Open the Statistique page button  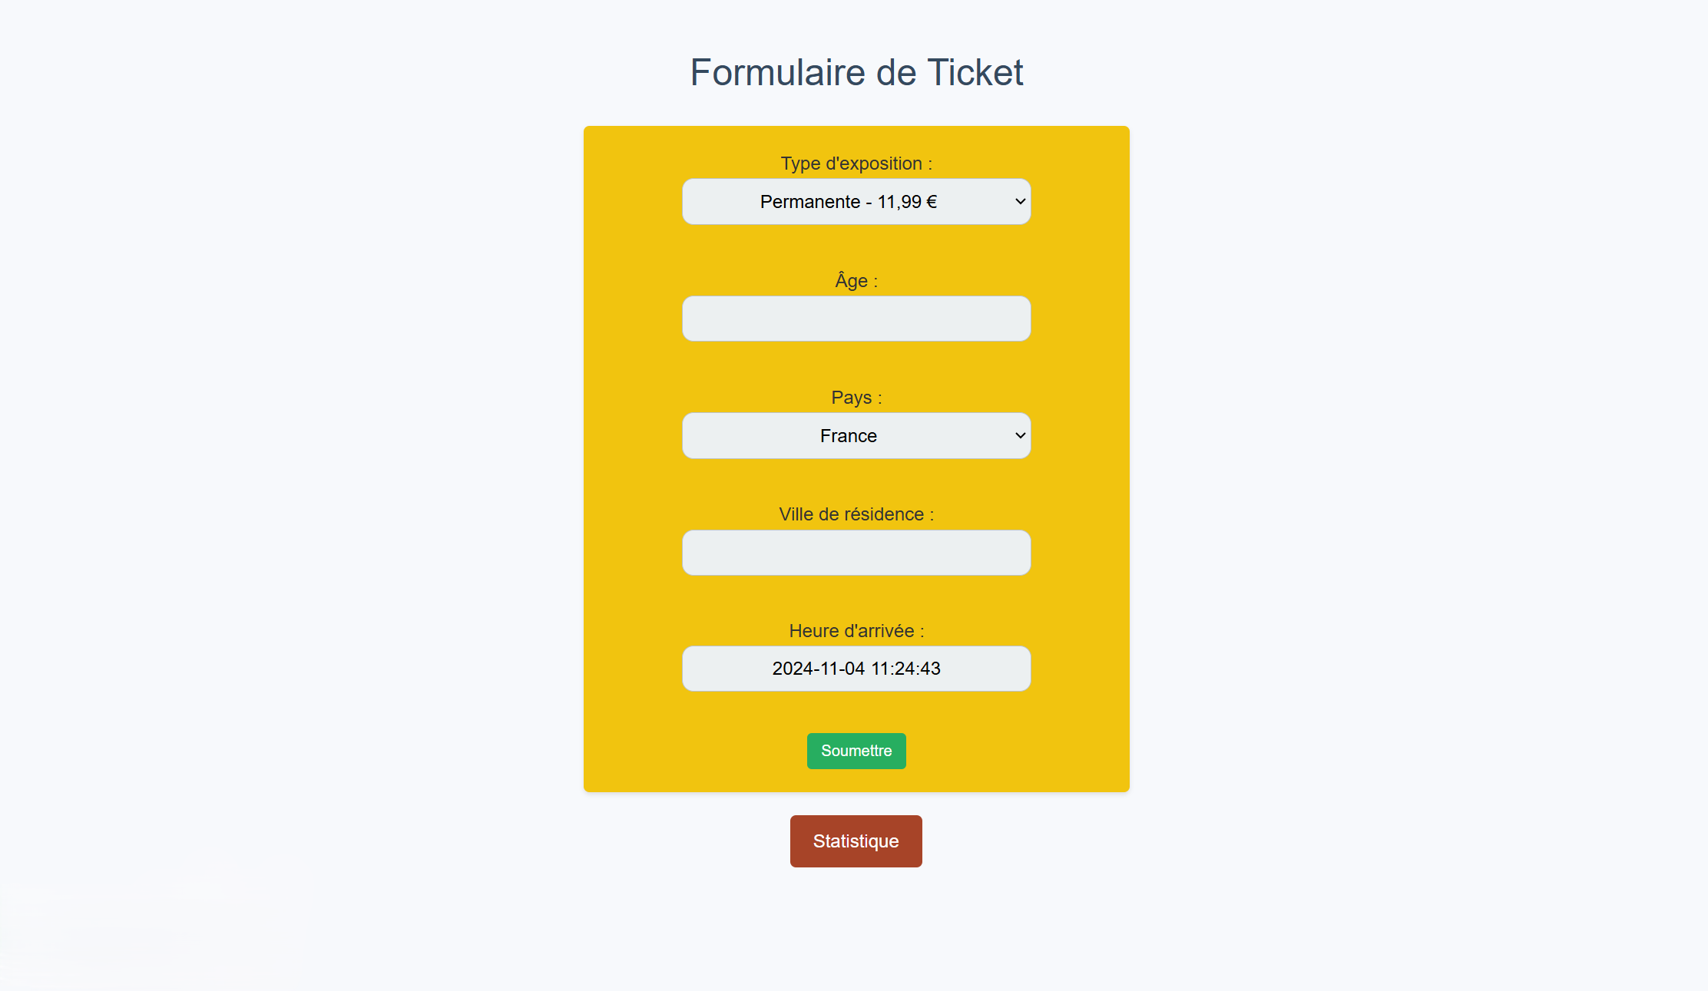point(856,841)
